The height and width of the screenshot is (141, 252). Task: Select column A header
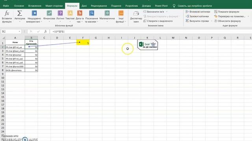point(15,38)
